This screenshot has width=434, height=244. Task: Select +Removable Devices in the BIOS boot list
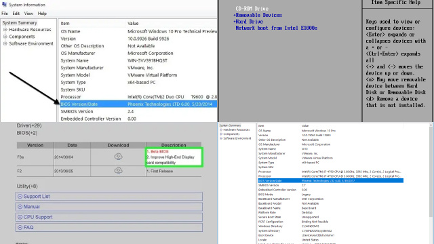coord(258,15)
